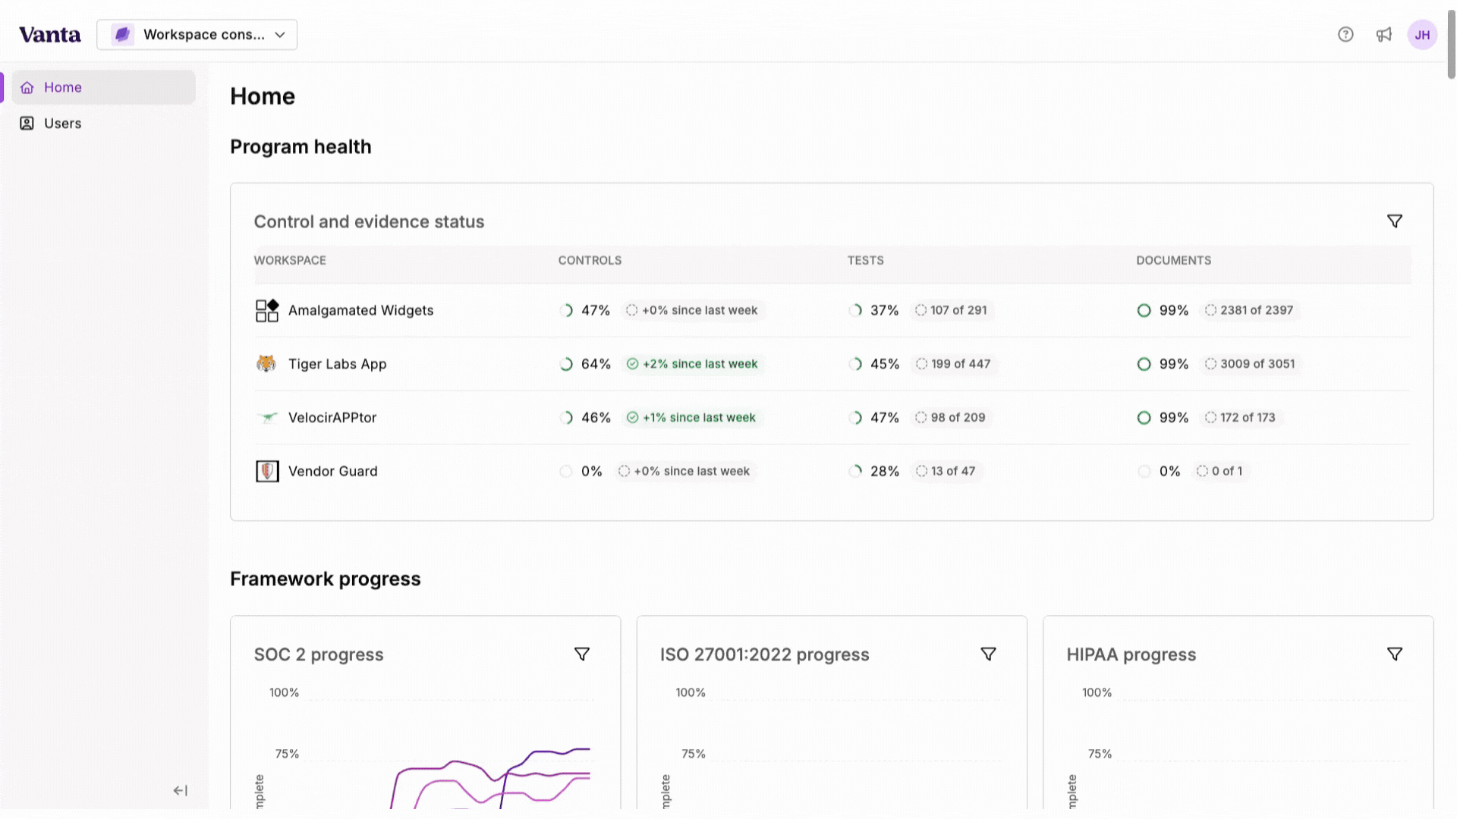Open the Vendor Guard workspace
Image resolution: width=1457 pixels, height=819 pixels.
[332, 472]
